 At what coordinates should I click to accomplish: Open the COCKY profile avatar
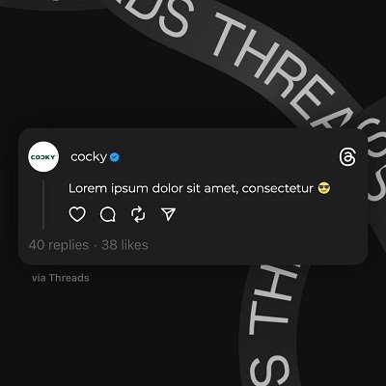(43, 157)
